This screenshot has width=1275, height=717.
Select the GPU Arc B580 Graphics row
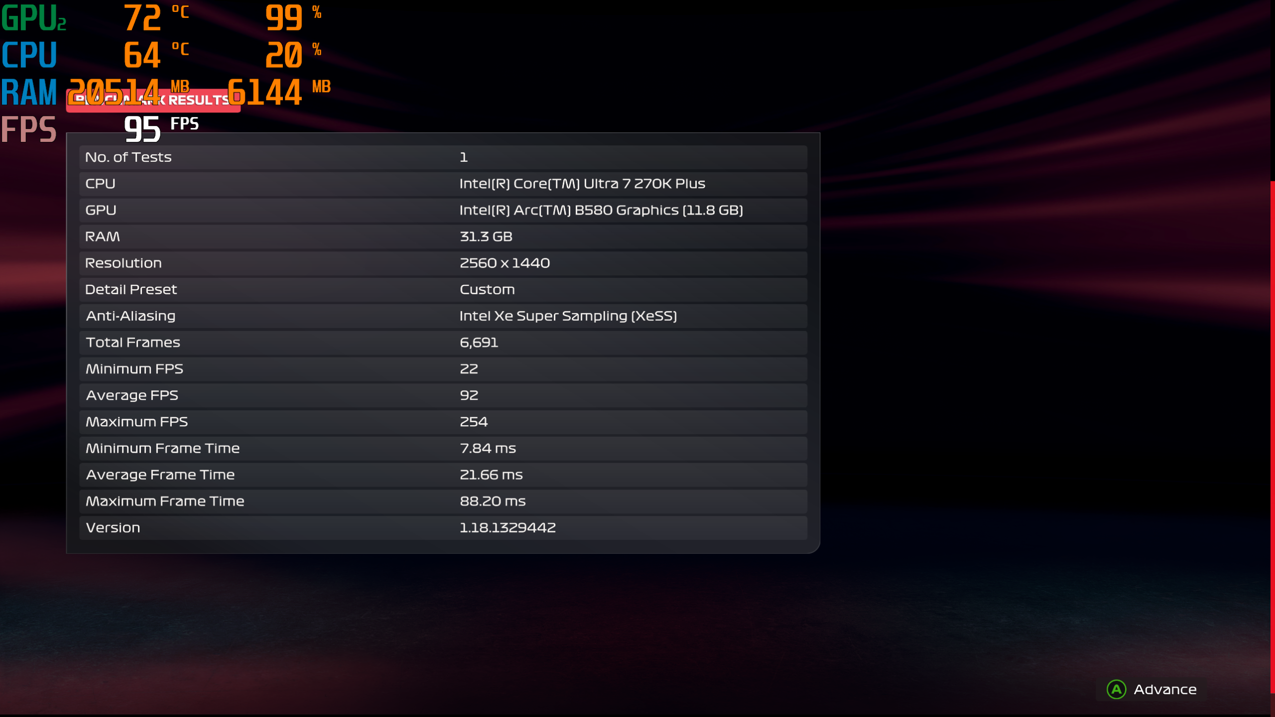442,210
